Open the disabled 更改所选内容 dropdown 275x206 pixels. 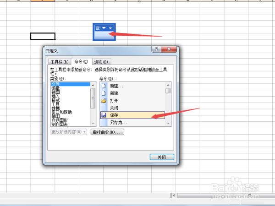69,132
